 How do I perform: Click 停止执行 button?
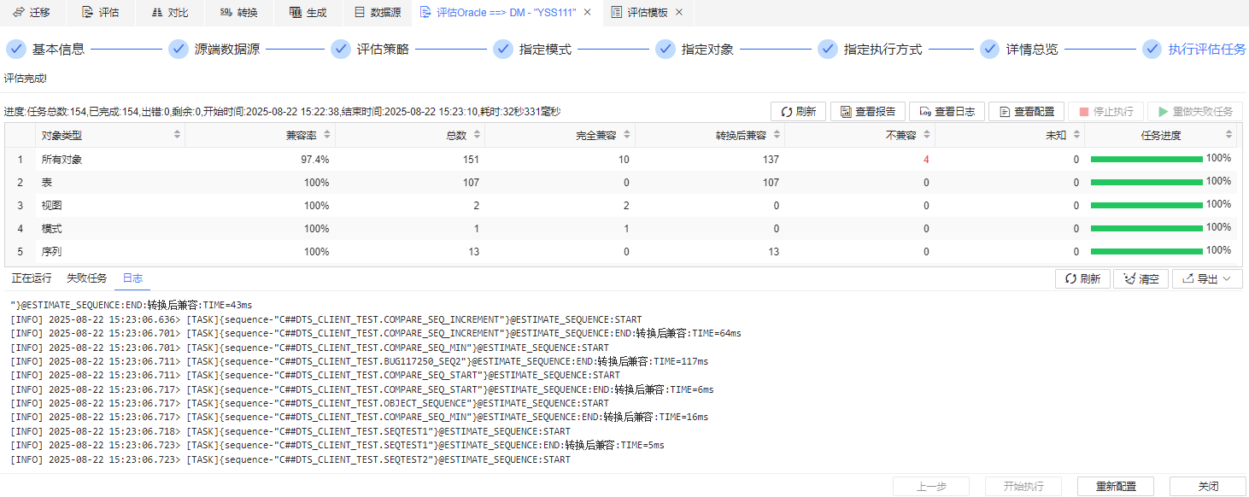click(x=1105, y=112)
